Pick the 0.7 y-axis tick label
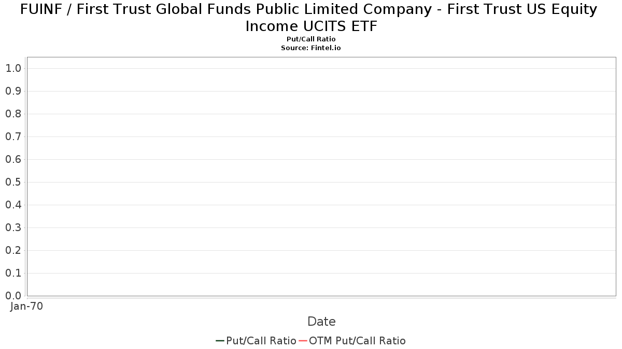The width and height of the screenshot is (622, 349). pyautogui.click(x=13, y=136)
